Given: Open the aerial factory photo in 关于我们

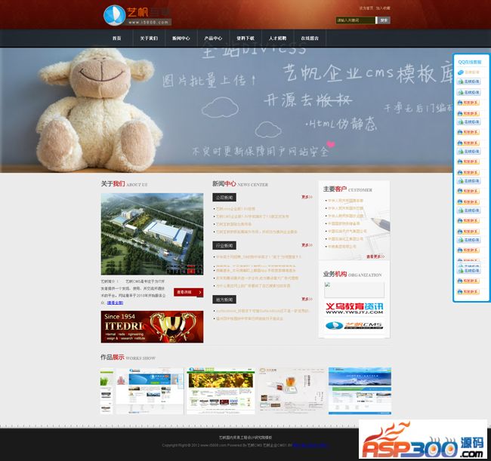Looking at the screenshot, I should 152,234.
